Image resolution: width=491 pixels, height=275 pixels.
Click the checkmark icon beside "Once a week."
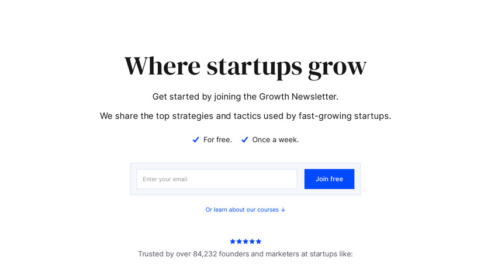click(245, 140)
